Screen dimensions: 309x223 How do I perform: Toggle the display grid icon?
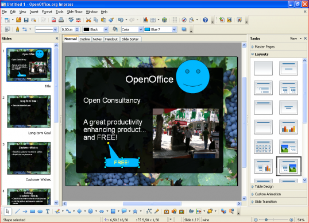tap(174, 20)
